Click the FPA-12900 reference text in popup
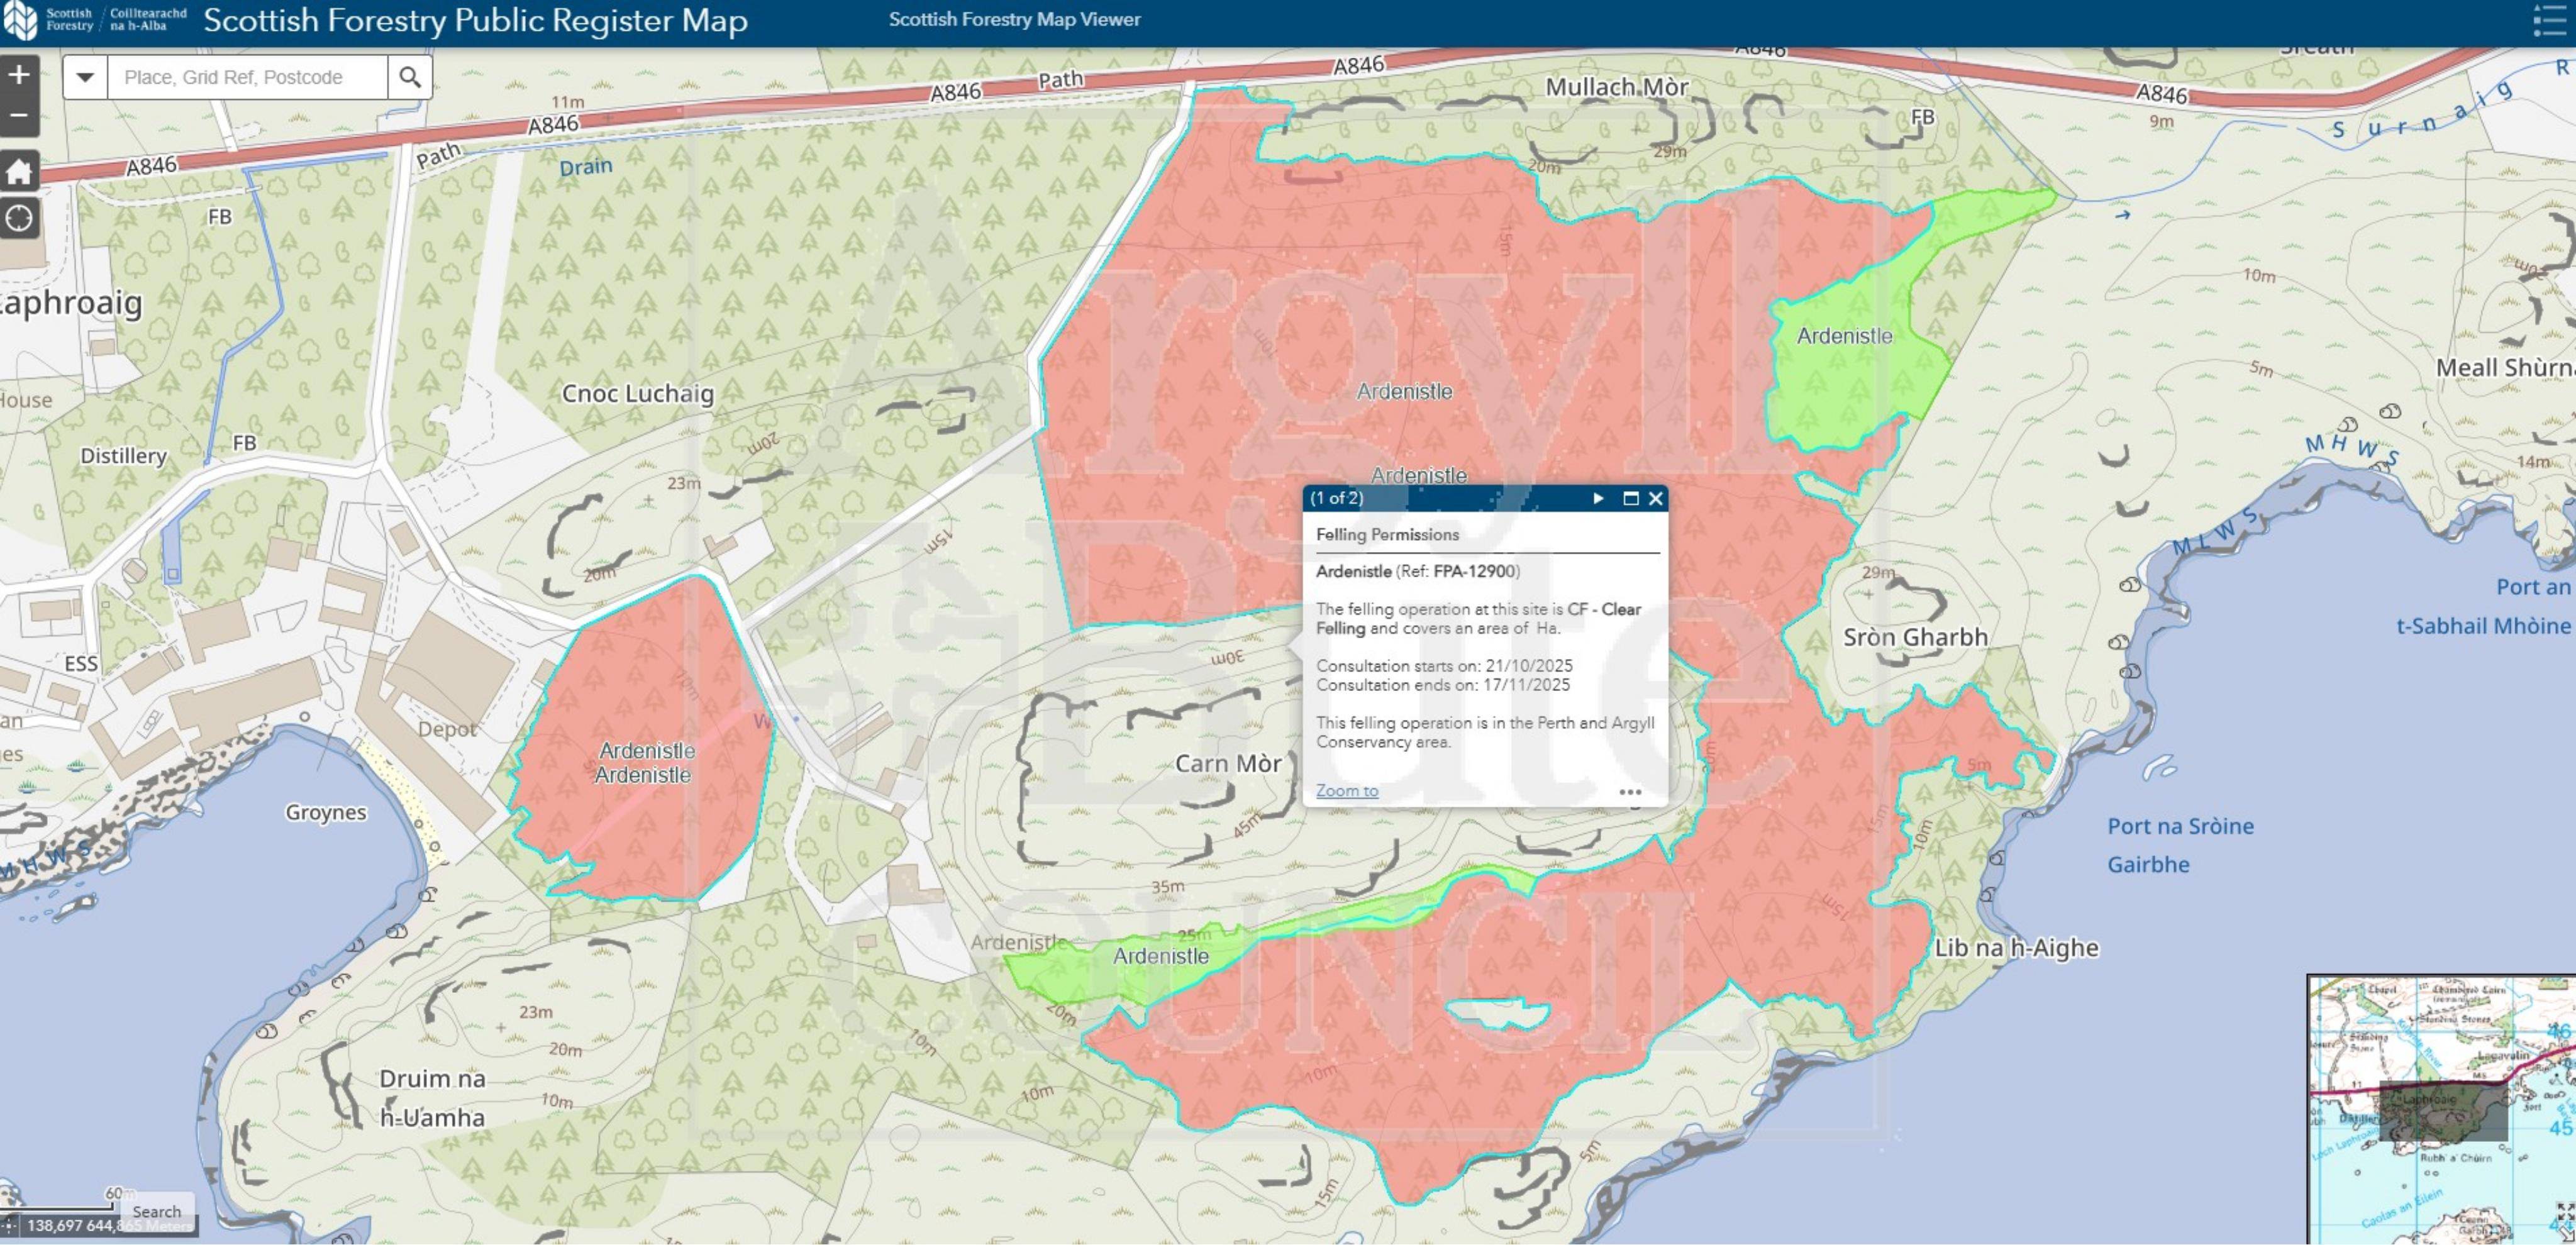The height and width of the screenshot is (1245, 2576). pyautogui.click(x=1474, y=571)
